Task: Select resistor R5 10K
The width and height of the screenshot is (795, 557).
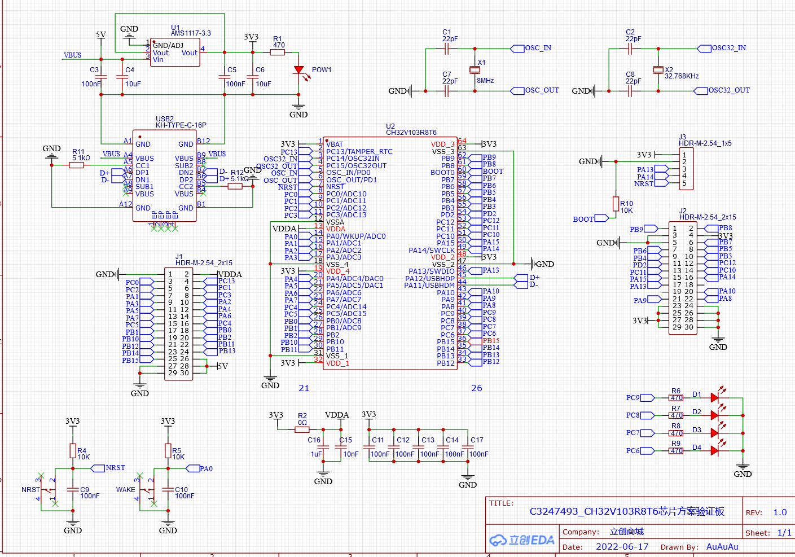Action: point(168,450)
